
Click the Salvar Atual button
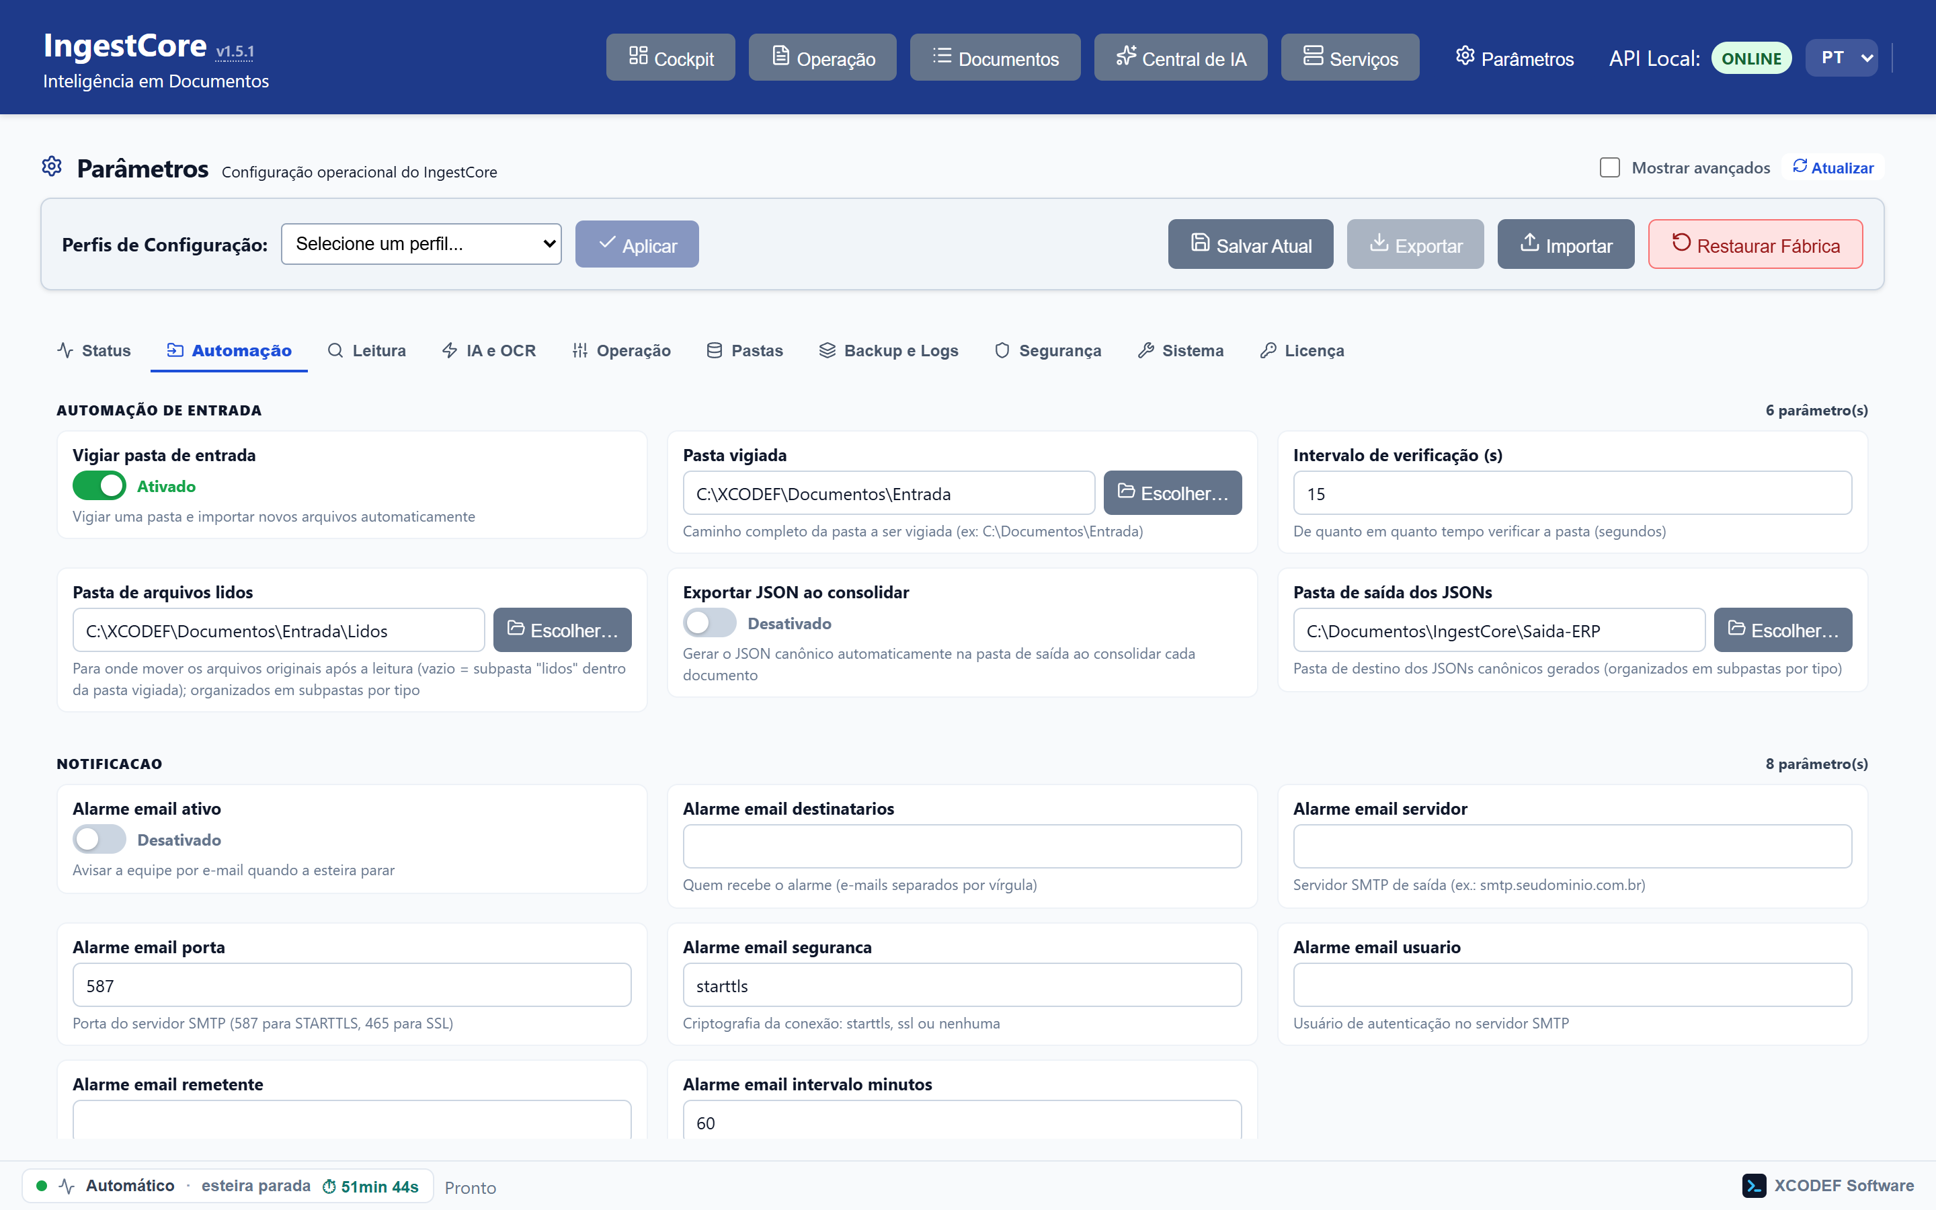click(1250, 244)
